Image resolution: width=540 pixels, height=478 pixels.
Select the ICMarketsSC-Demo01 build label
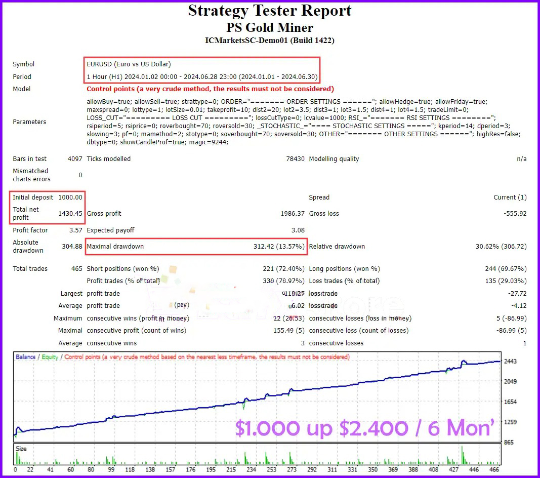[270, 41]
